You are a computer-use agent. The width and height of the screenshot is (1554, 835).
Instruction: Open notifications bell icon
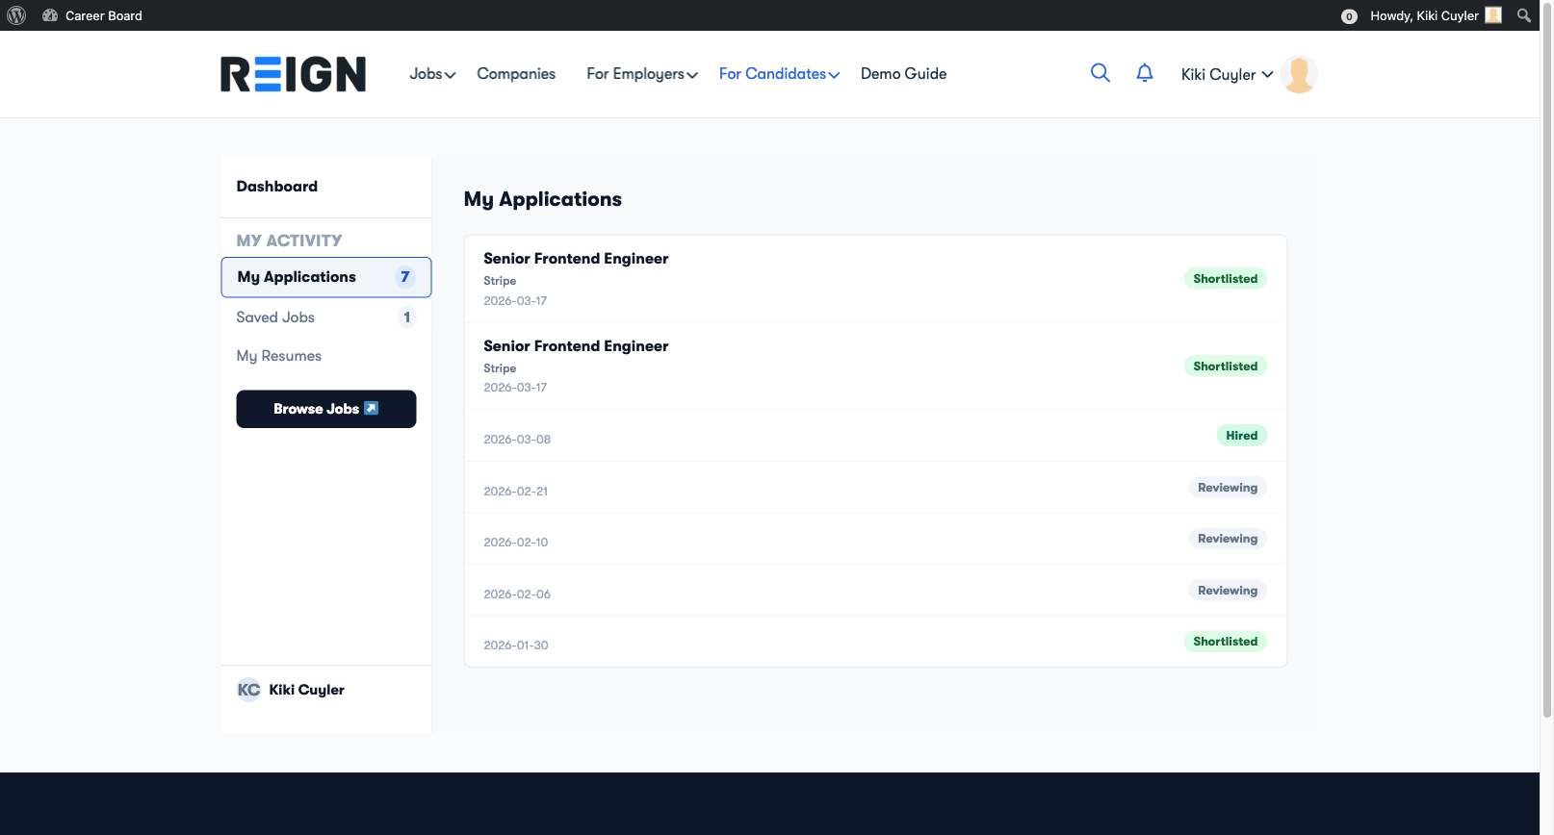coord(1145,73)
